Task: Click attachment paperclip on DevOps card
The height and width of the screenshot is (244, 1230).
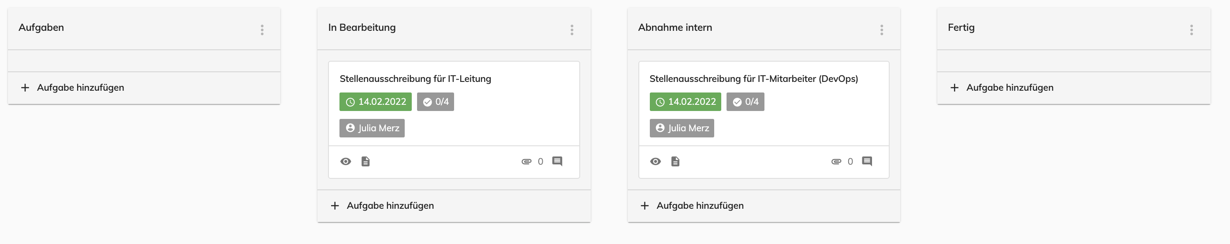Action: click(x=836, y=162)
